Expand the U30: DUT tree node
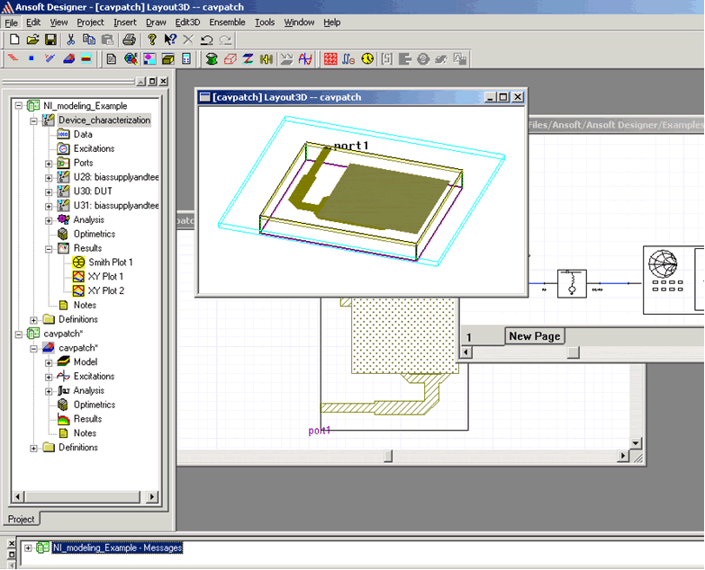The width and height of the screenshot is (705, 570). coord(49,191)
